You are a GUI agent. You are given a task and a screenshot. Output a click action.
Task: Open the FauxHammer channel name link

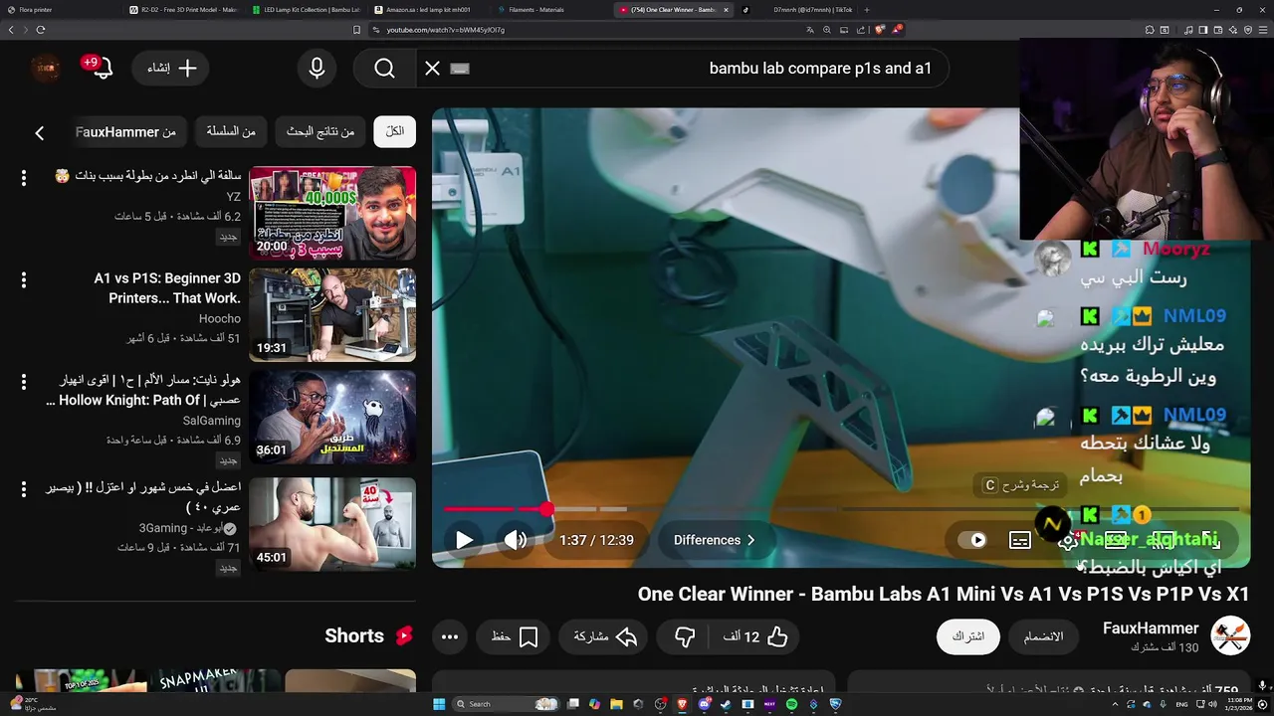1151,628
